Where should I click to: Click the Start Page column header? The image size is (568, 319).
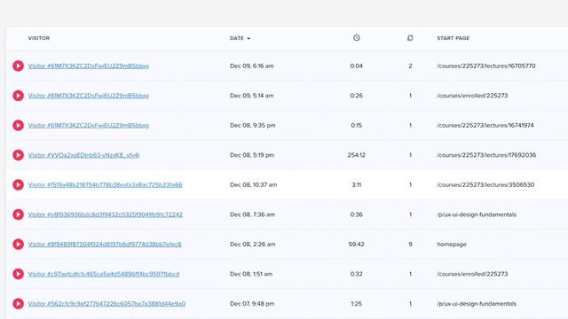(454, 38)
